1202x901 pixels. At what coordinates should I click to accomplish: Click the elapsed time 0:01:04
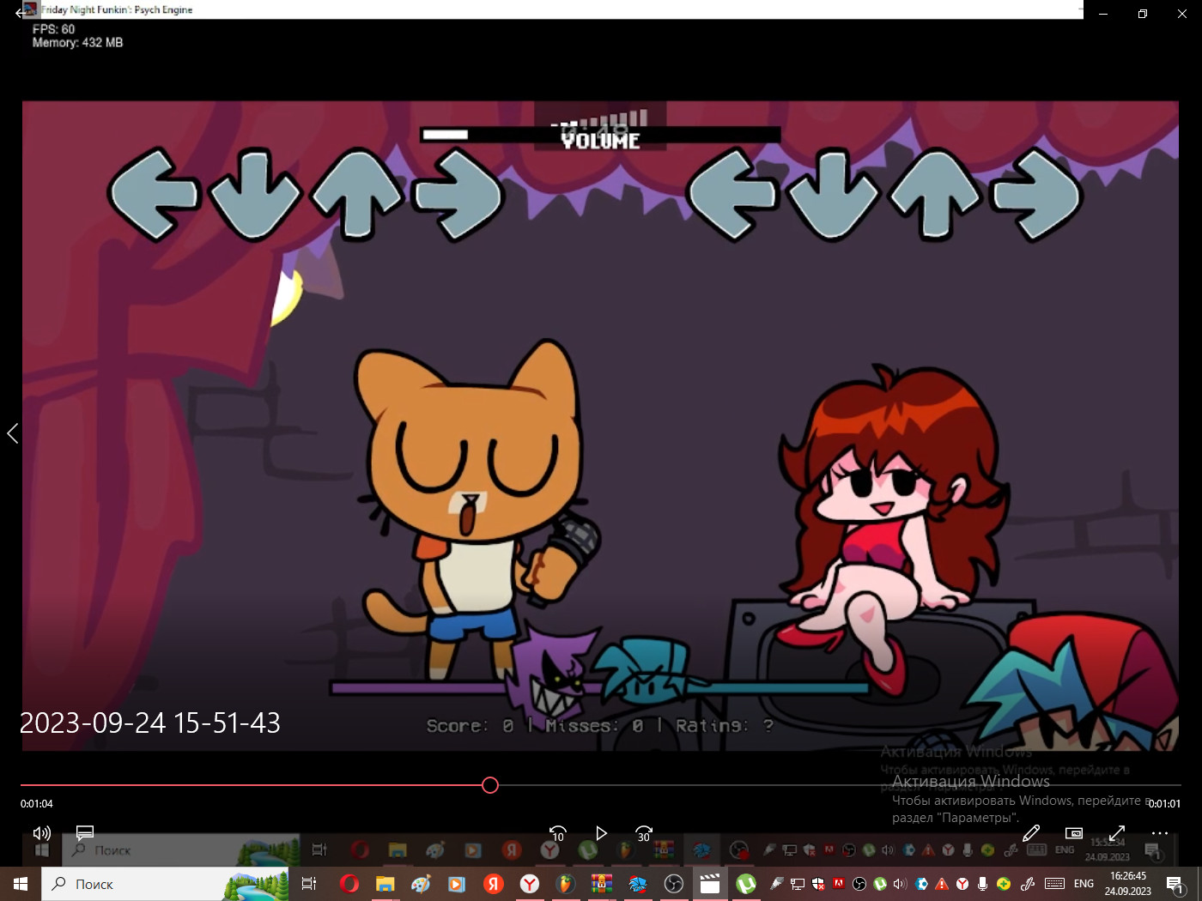[x=37, y=804]
